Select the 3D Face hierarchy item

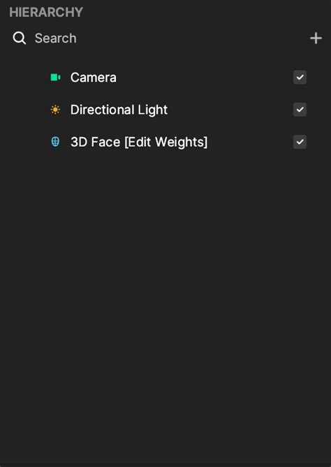(x=165, y=142)
